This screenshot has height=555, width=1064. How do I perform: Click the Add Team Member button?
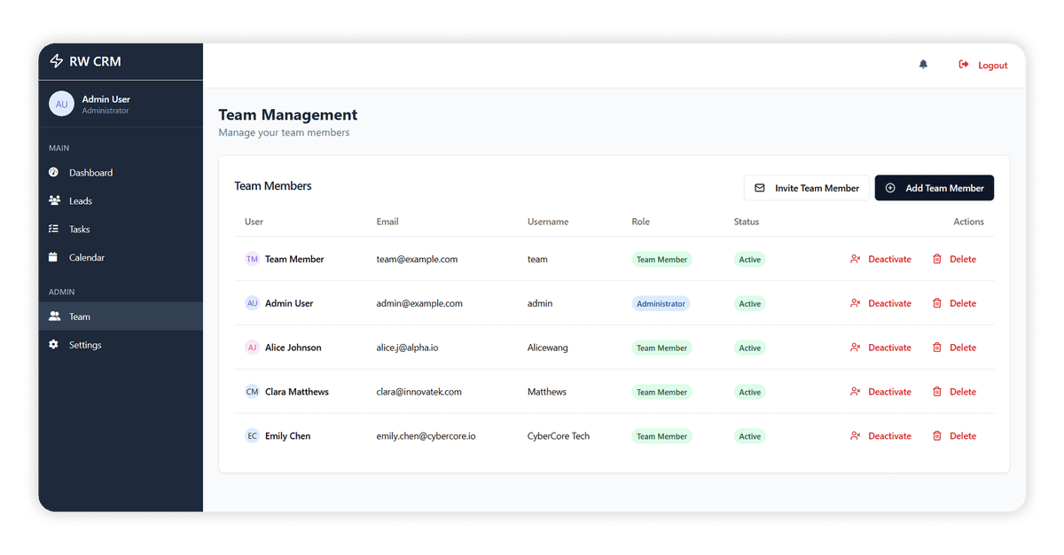coord(935,188)
